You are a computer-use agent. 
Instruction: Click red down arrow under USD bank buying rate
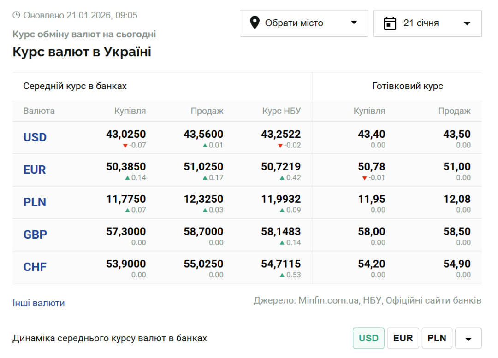click(125, 146)
